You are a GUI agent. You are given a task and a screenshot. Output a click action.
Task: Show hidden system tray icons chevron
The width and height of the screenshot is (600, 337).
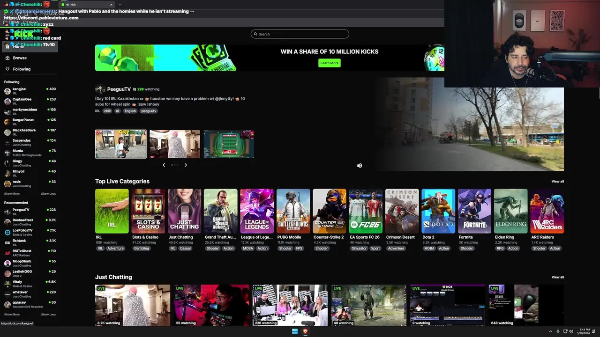click(x=551, y=331)
